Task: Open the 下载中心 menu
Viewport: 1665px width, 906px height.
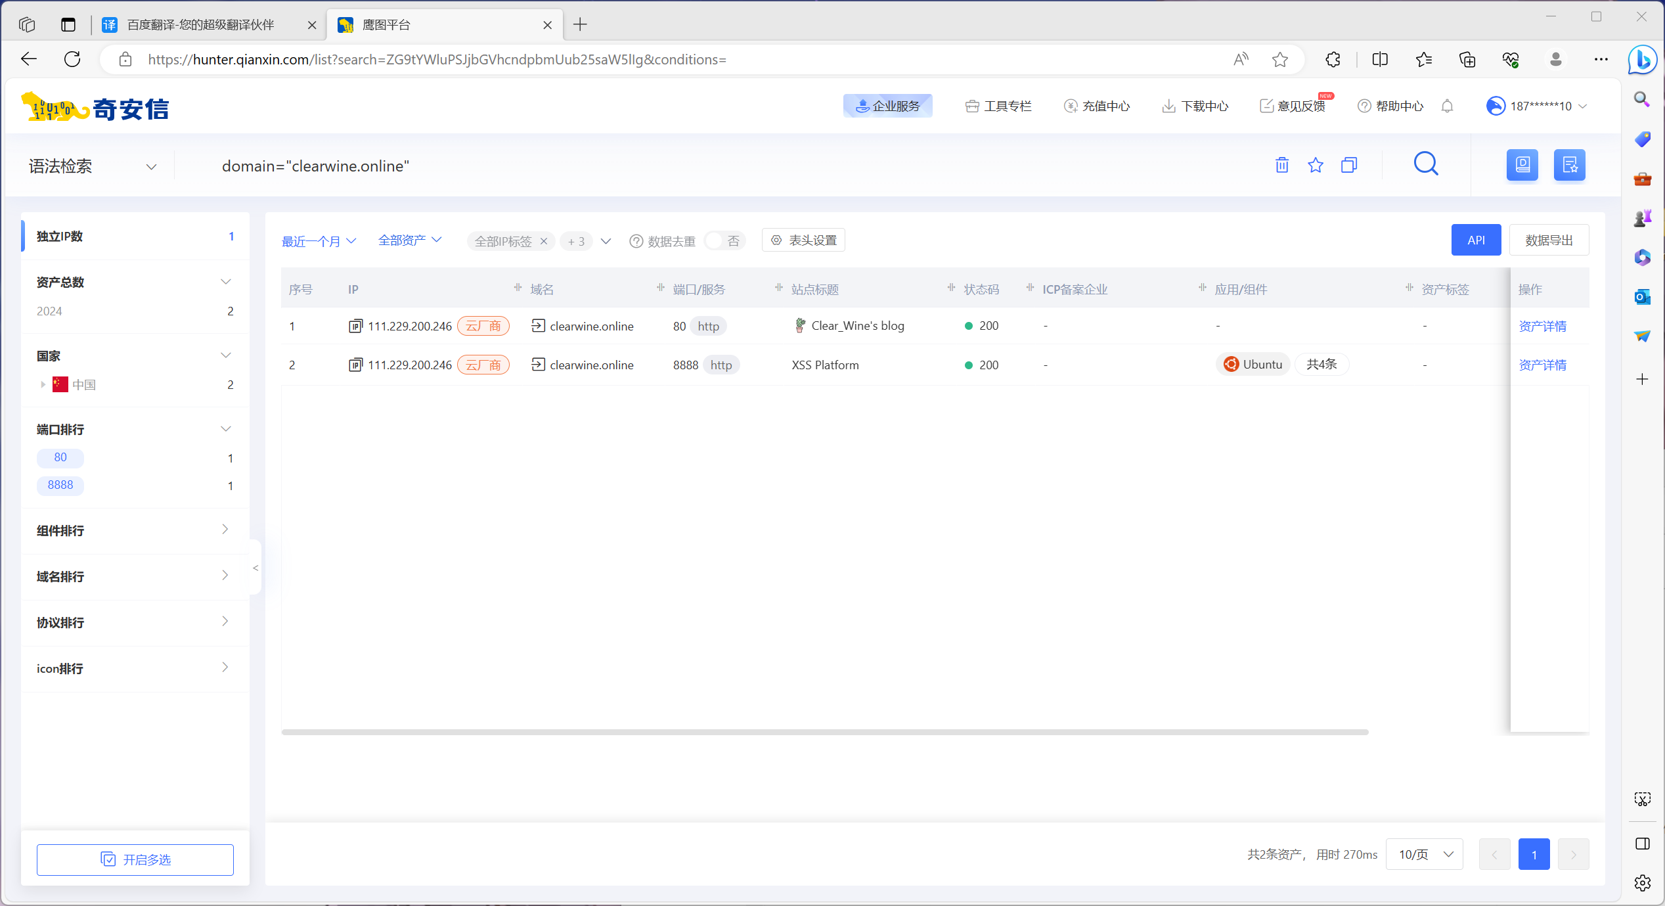Action: click(1195, 106)
